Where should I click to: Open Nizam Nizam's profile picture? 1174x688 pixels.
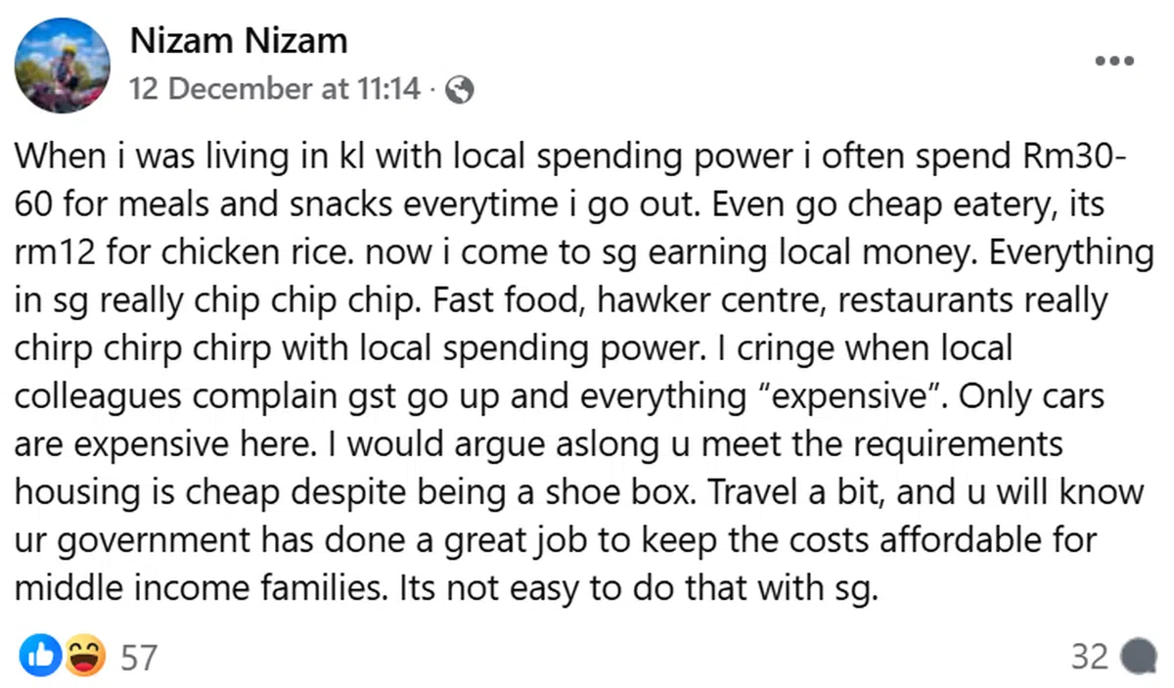coord(63,66)
